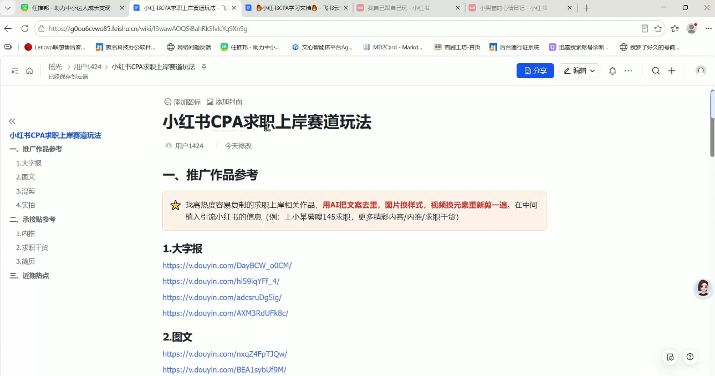Jump to 2.图文 in outline
This screenshot has height=376, width=715.
(x=25, y=177)
